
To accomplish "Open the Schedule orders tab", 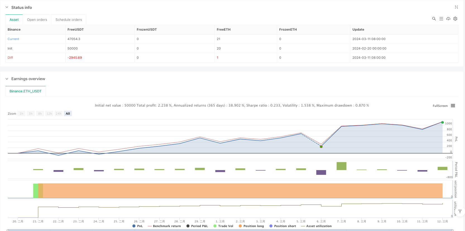I will click(x=69, y=20).
